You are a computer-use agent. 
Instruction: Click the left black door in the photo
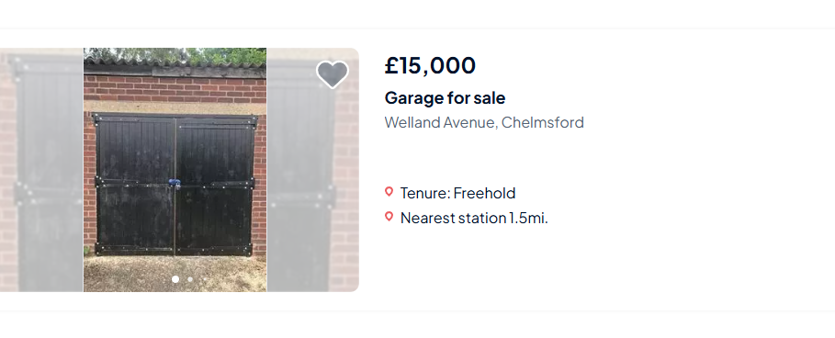tap(135, 185)
